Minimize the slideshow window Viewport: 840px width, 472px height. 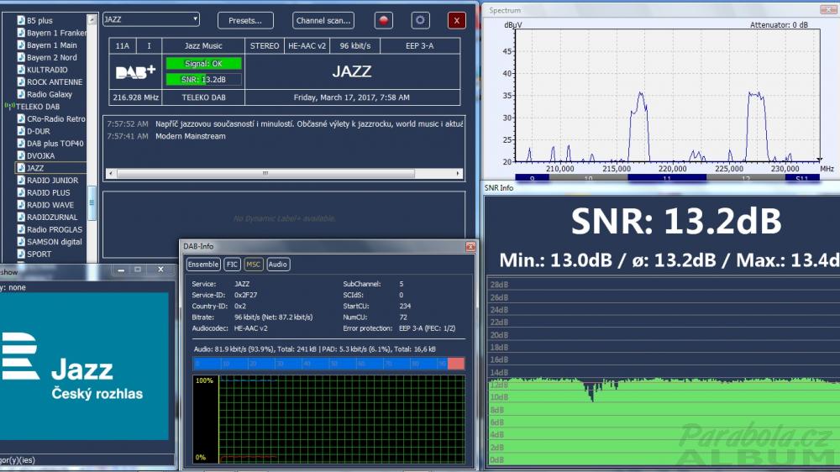[x=121, y=270]
